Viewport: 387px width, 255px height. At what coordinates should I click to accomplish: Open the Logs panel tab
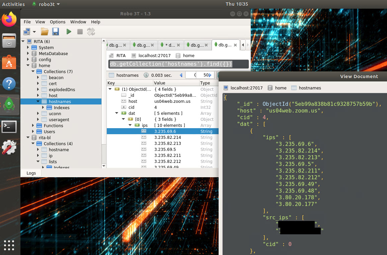pyautogui.click(x=31, y=173)
